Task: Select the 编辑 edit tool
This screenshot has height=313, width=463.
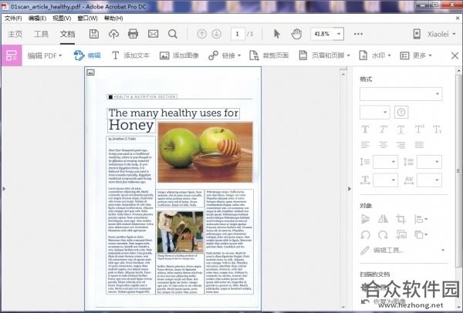Action: pos(87,56)
